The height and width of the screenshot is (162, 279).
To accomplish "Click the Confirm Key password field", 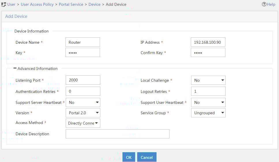I will click(x=208, y=52).
